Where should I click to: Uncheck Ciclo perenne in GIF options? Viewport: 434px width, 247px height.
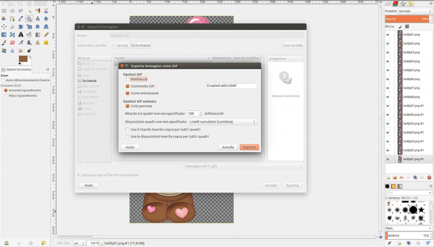[x=128, y=106]
